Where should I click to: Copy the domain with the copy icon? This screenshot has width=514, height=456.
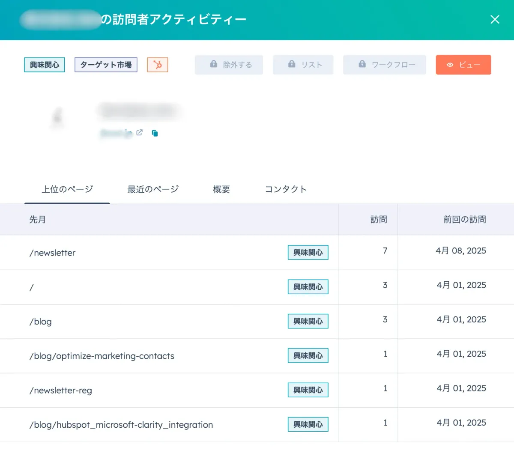(155, 134)
